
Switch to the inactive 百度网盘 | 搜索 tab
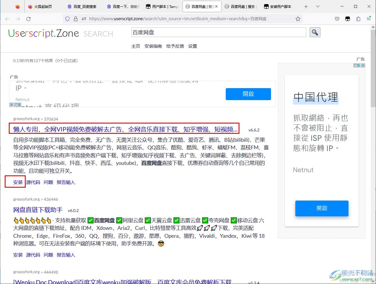pyautogui.click(x=241, y=6)
